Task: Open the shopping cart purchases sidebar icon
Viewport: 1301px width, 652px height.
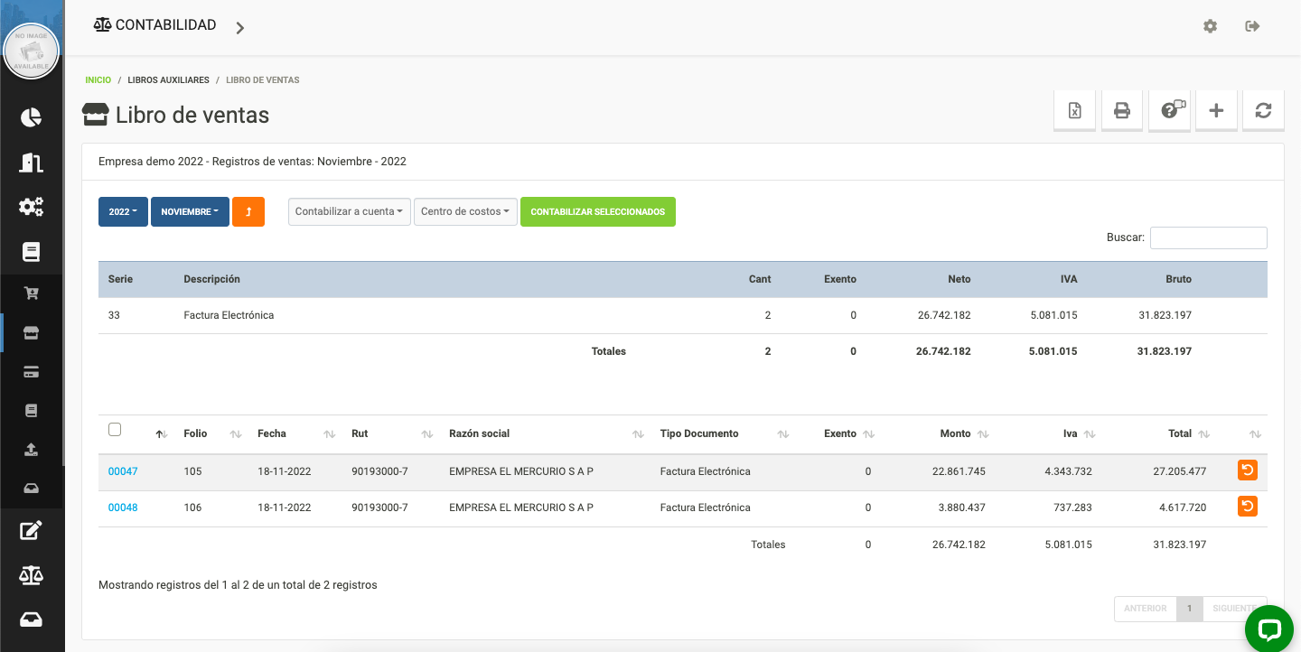Action: point(32,293)
